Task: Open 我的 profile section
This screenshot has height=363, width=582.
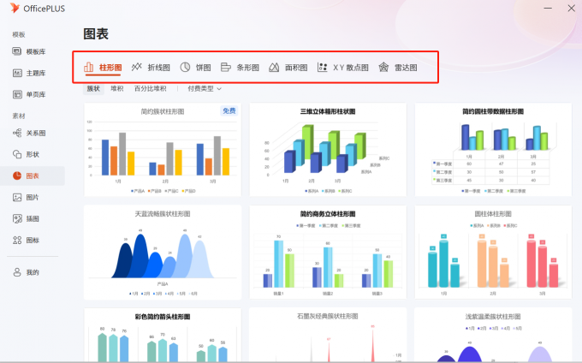Action: point(26,272)
